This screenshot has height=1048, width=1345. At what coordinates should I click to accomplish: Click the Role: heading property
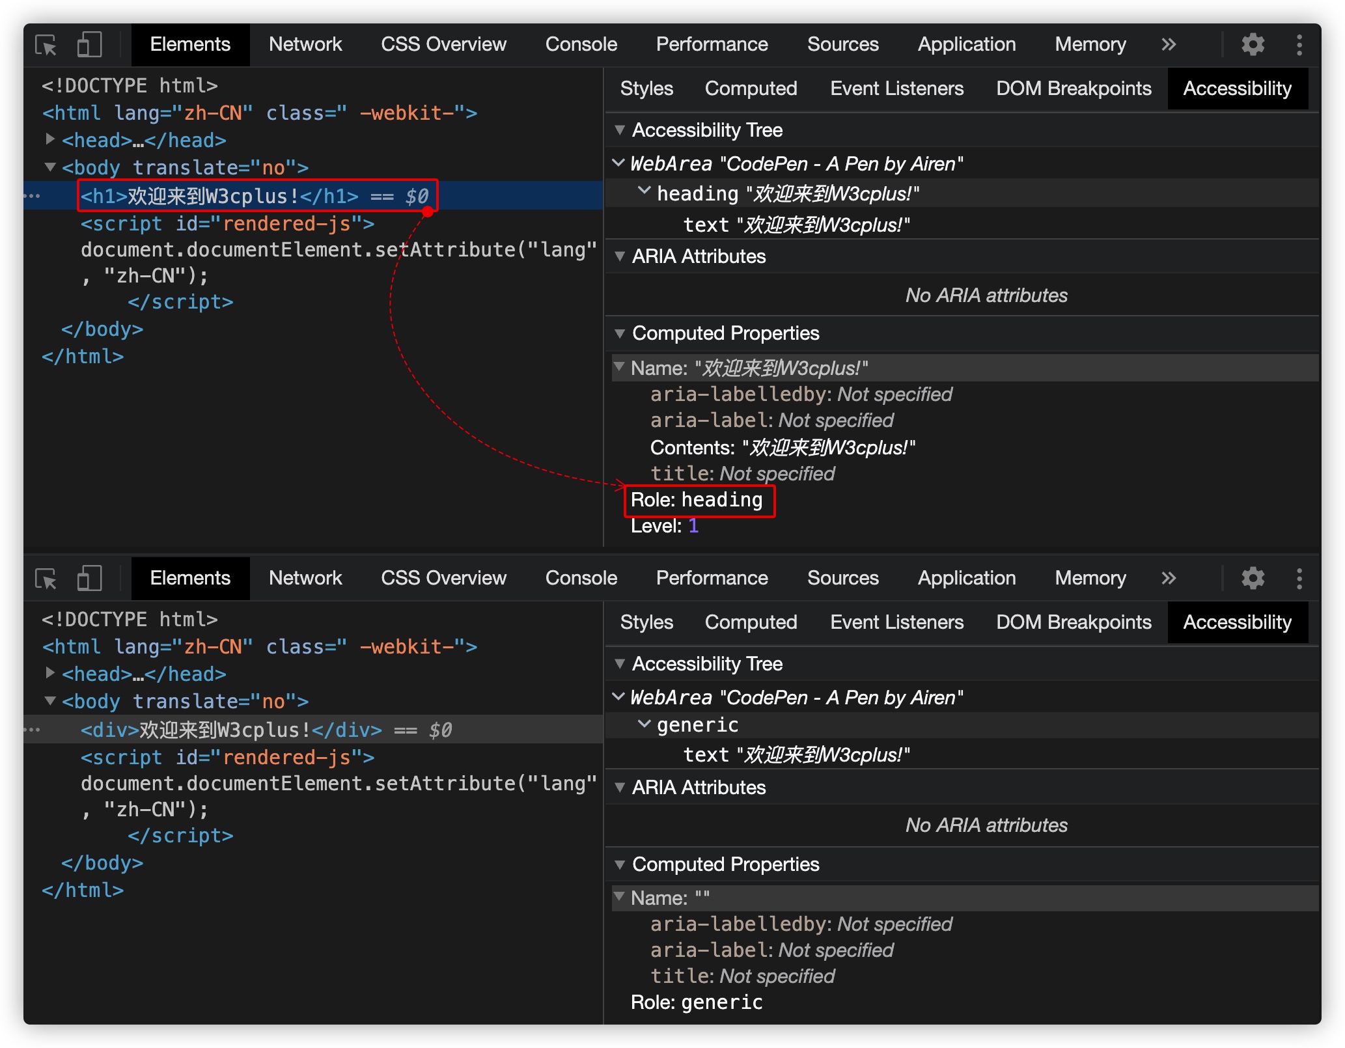point(697,500)
